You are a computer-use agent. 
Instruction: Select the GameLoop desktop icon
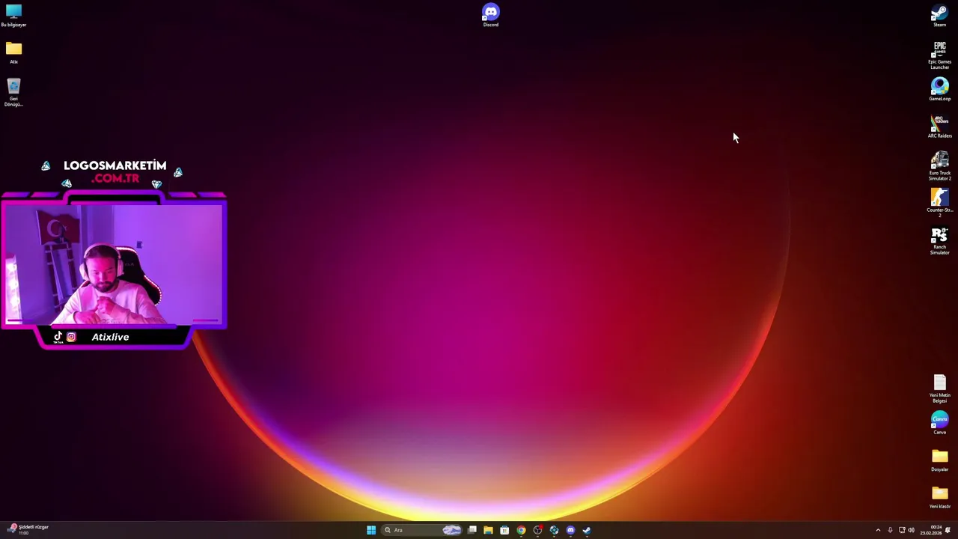pos(939,90)
